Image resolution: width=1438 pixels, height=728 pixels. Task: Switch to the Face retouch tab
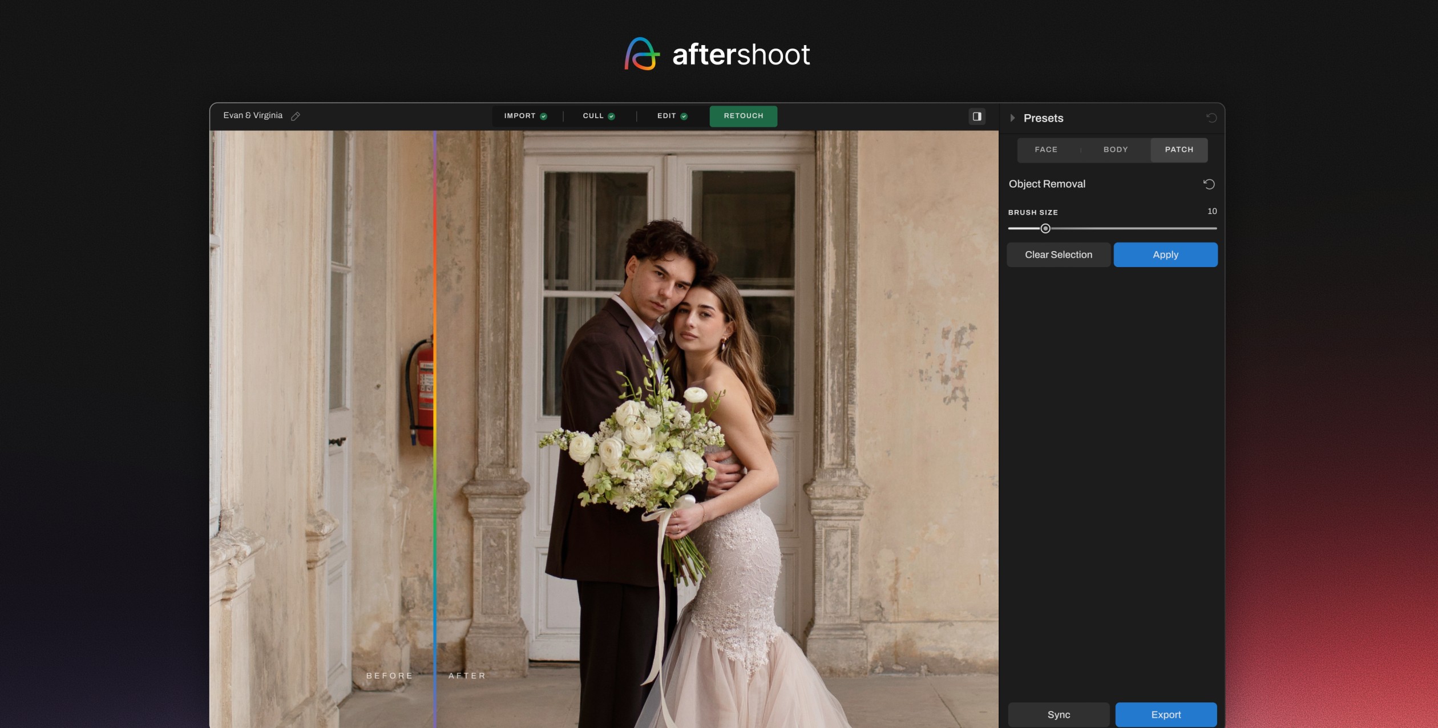1046,149
